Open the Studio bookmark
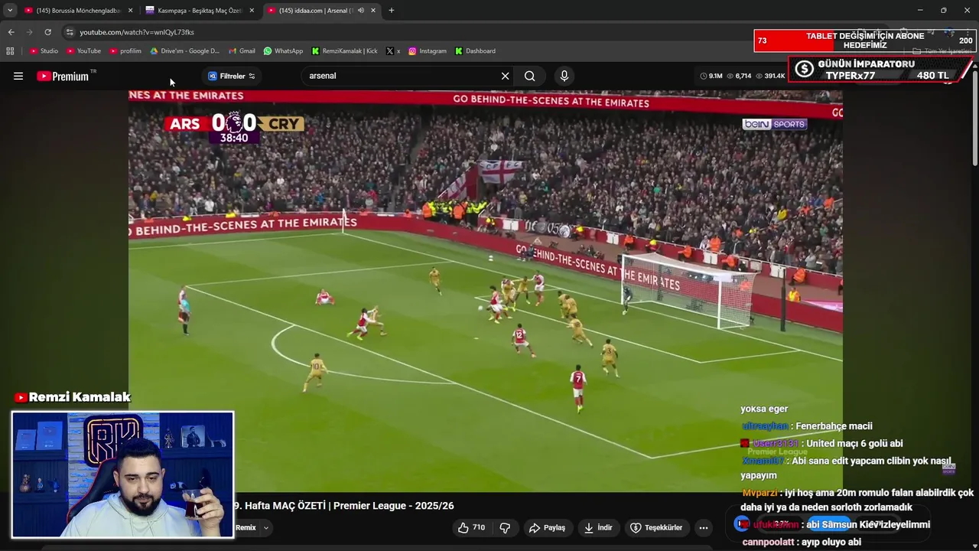This screenshot has height=551, width=979. 44,51
